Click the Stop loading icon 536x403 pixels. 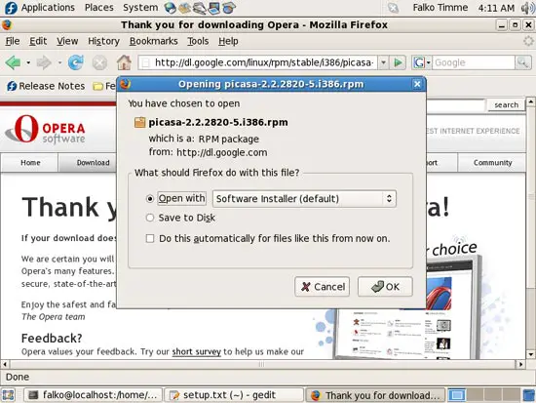point(99,63)
